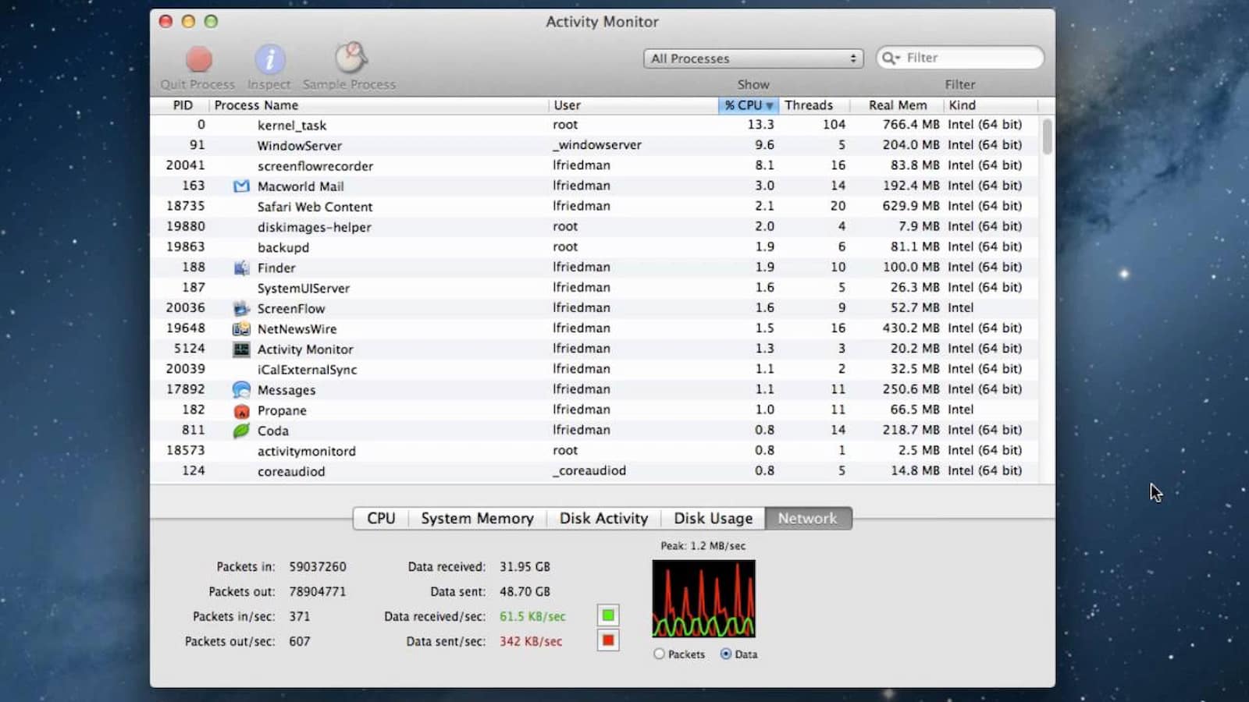Click the Sample Process icon

coord(351,58)
